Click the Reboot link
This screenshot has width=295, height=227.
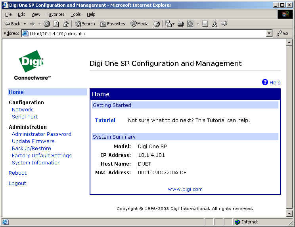point(17,173)
